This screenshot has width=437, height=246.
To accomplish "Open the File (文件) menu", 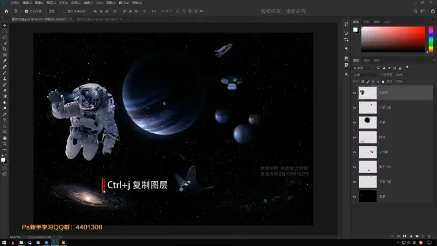I will pyautogui.click(x=15, y=3).
